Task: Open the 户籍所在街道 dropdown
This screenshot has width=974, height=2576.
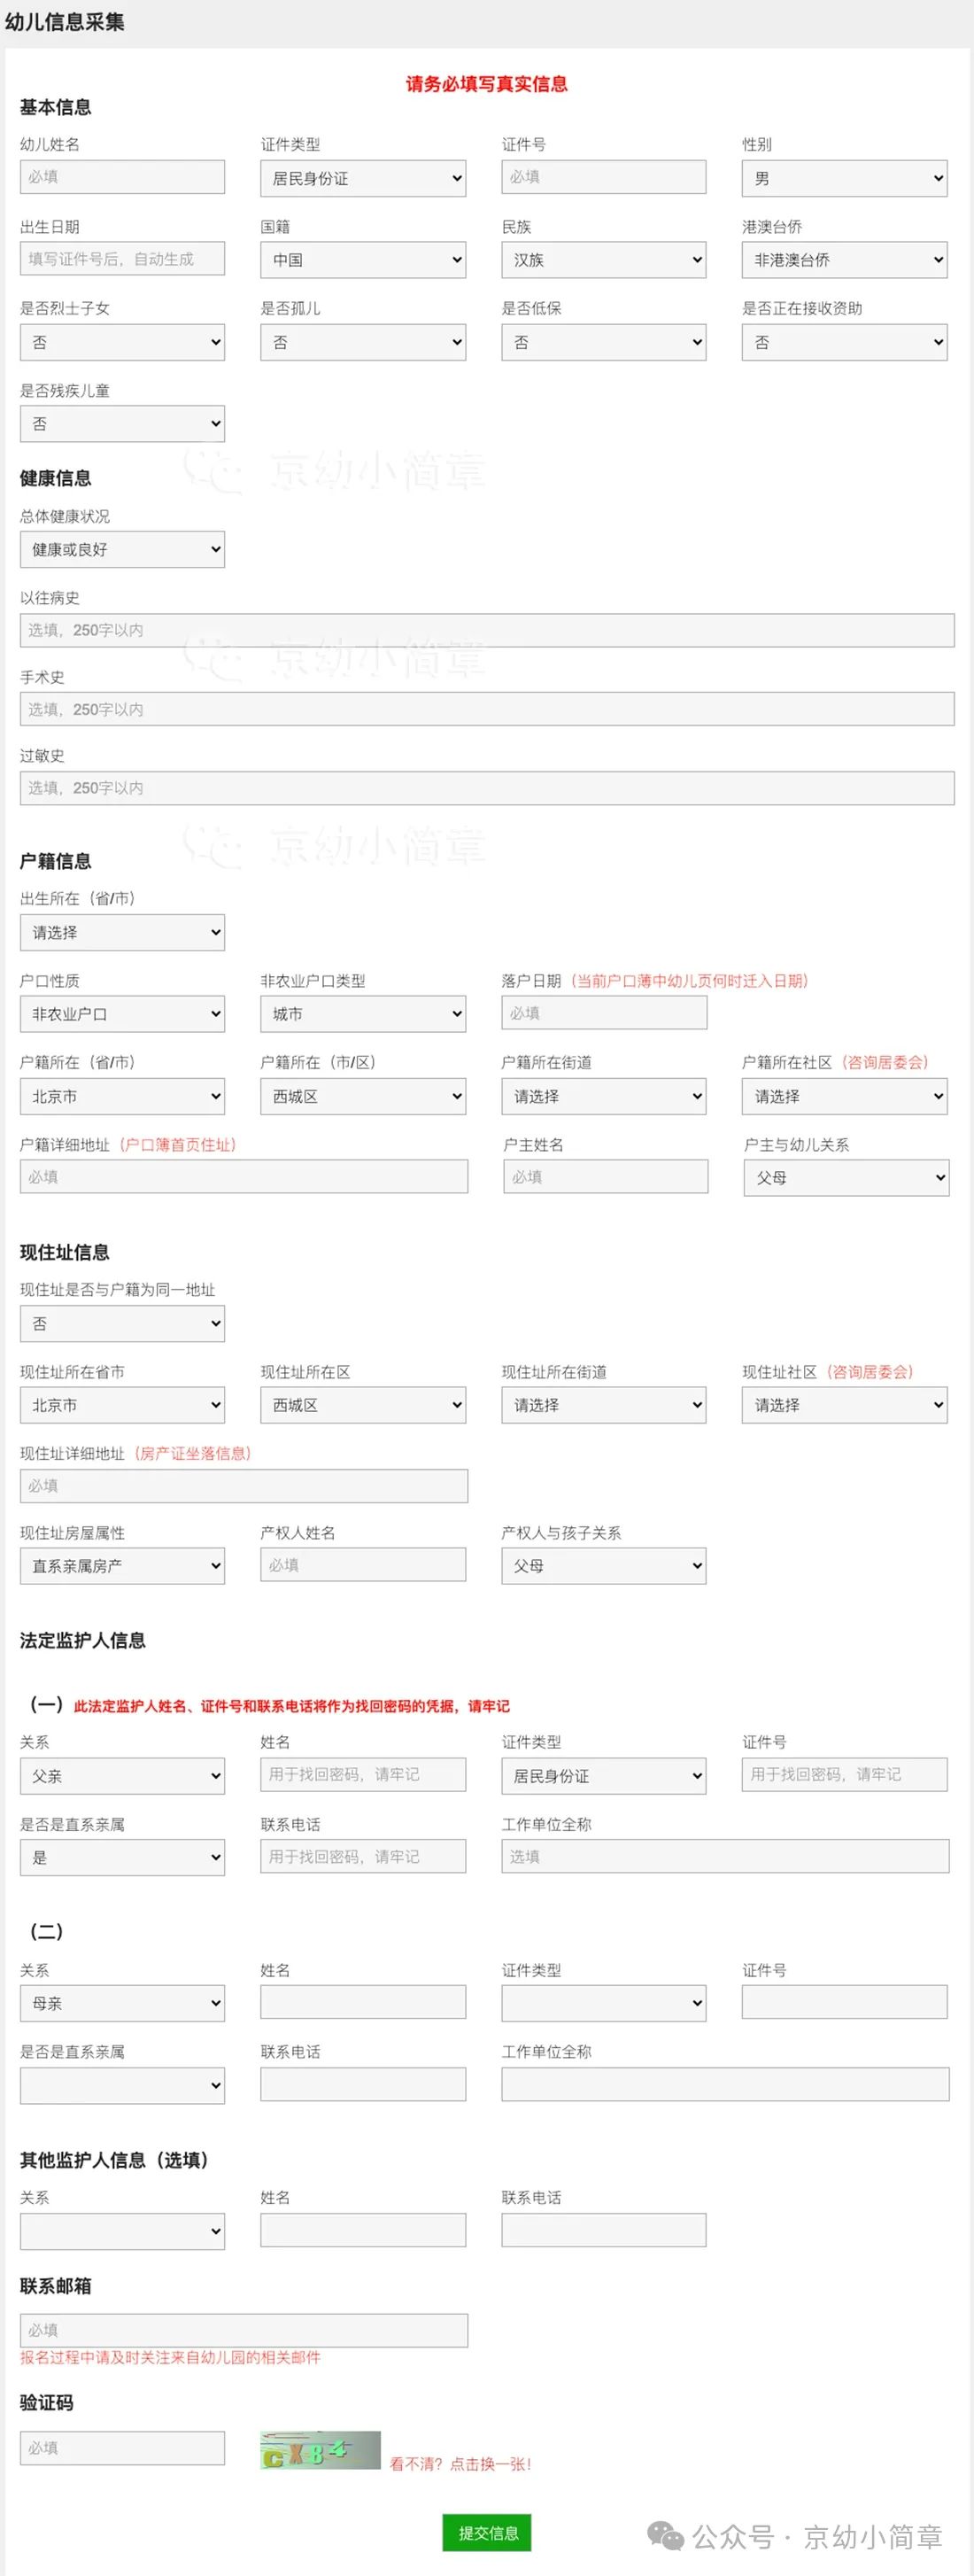Action: [x=603, y=1097]
